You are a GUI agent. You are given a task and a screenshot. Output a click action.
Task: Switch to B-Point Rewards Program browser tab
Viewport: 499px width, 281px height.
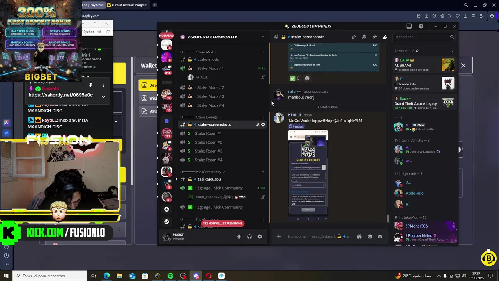tap(127, 5)
